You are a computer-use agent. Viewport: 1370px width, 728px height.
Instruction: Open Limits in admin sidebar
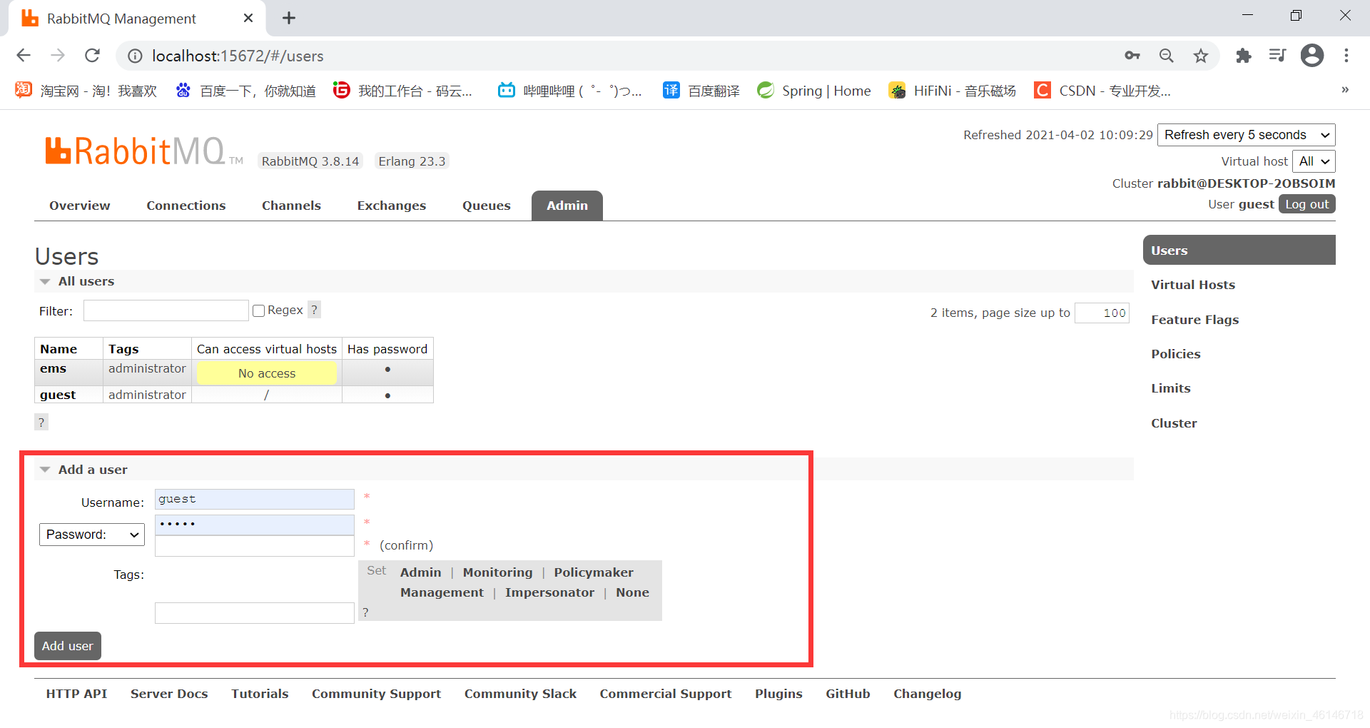[1171, 388]
